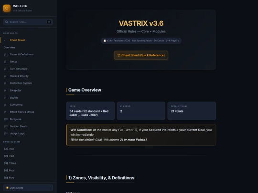Focus the Search rules input field

[x=28, y=22]
